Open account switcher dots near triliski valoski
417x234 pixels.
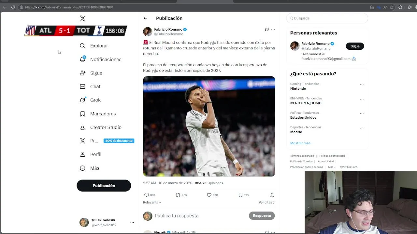coord(132,223)
